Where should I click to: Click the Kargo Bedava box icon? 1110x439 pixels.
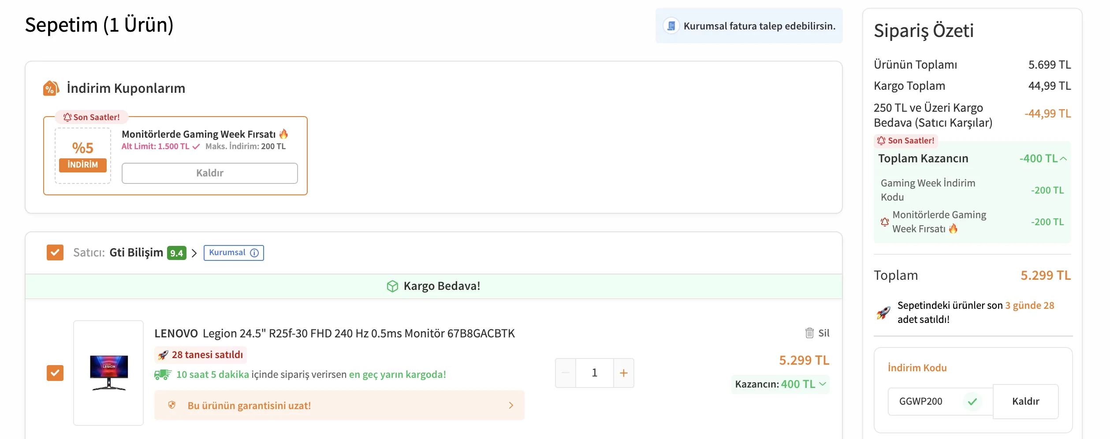(x=392, y=286)
